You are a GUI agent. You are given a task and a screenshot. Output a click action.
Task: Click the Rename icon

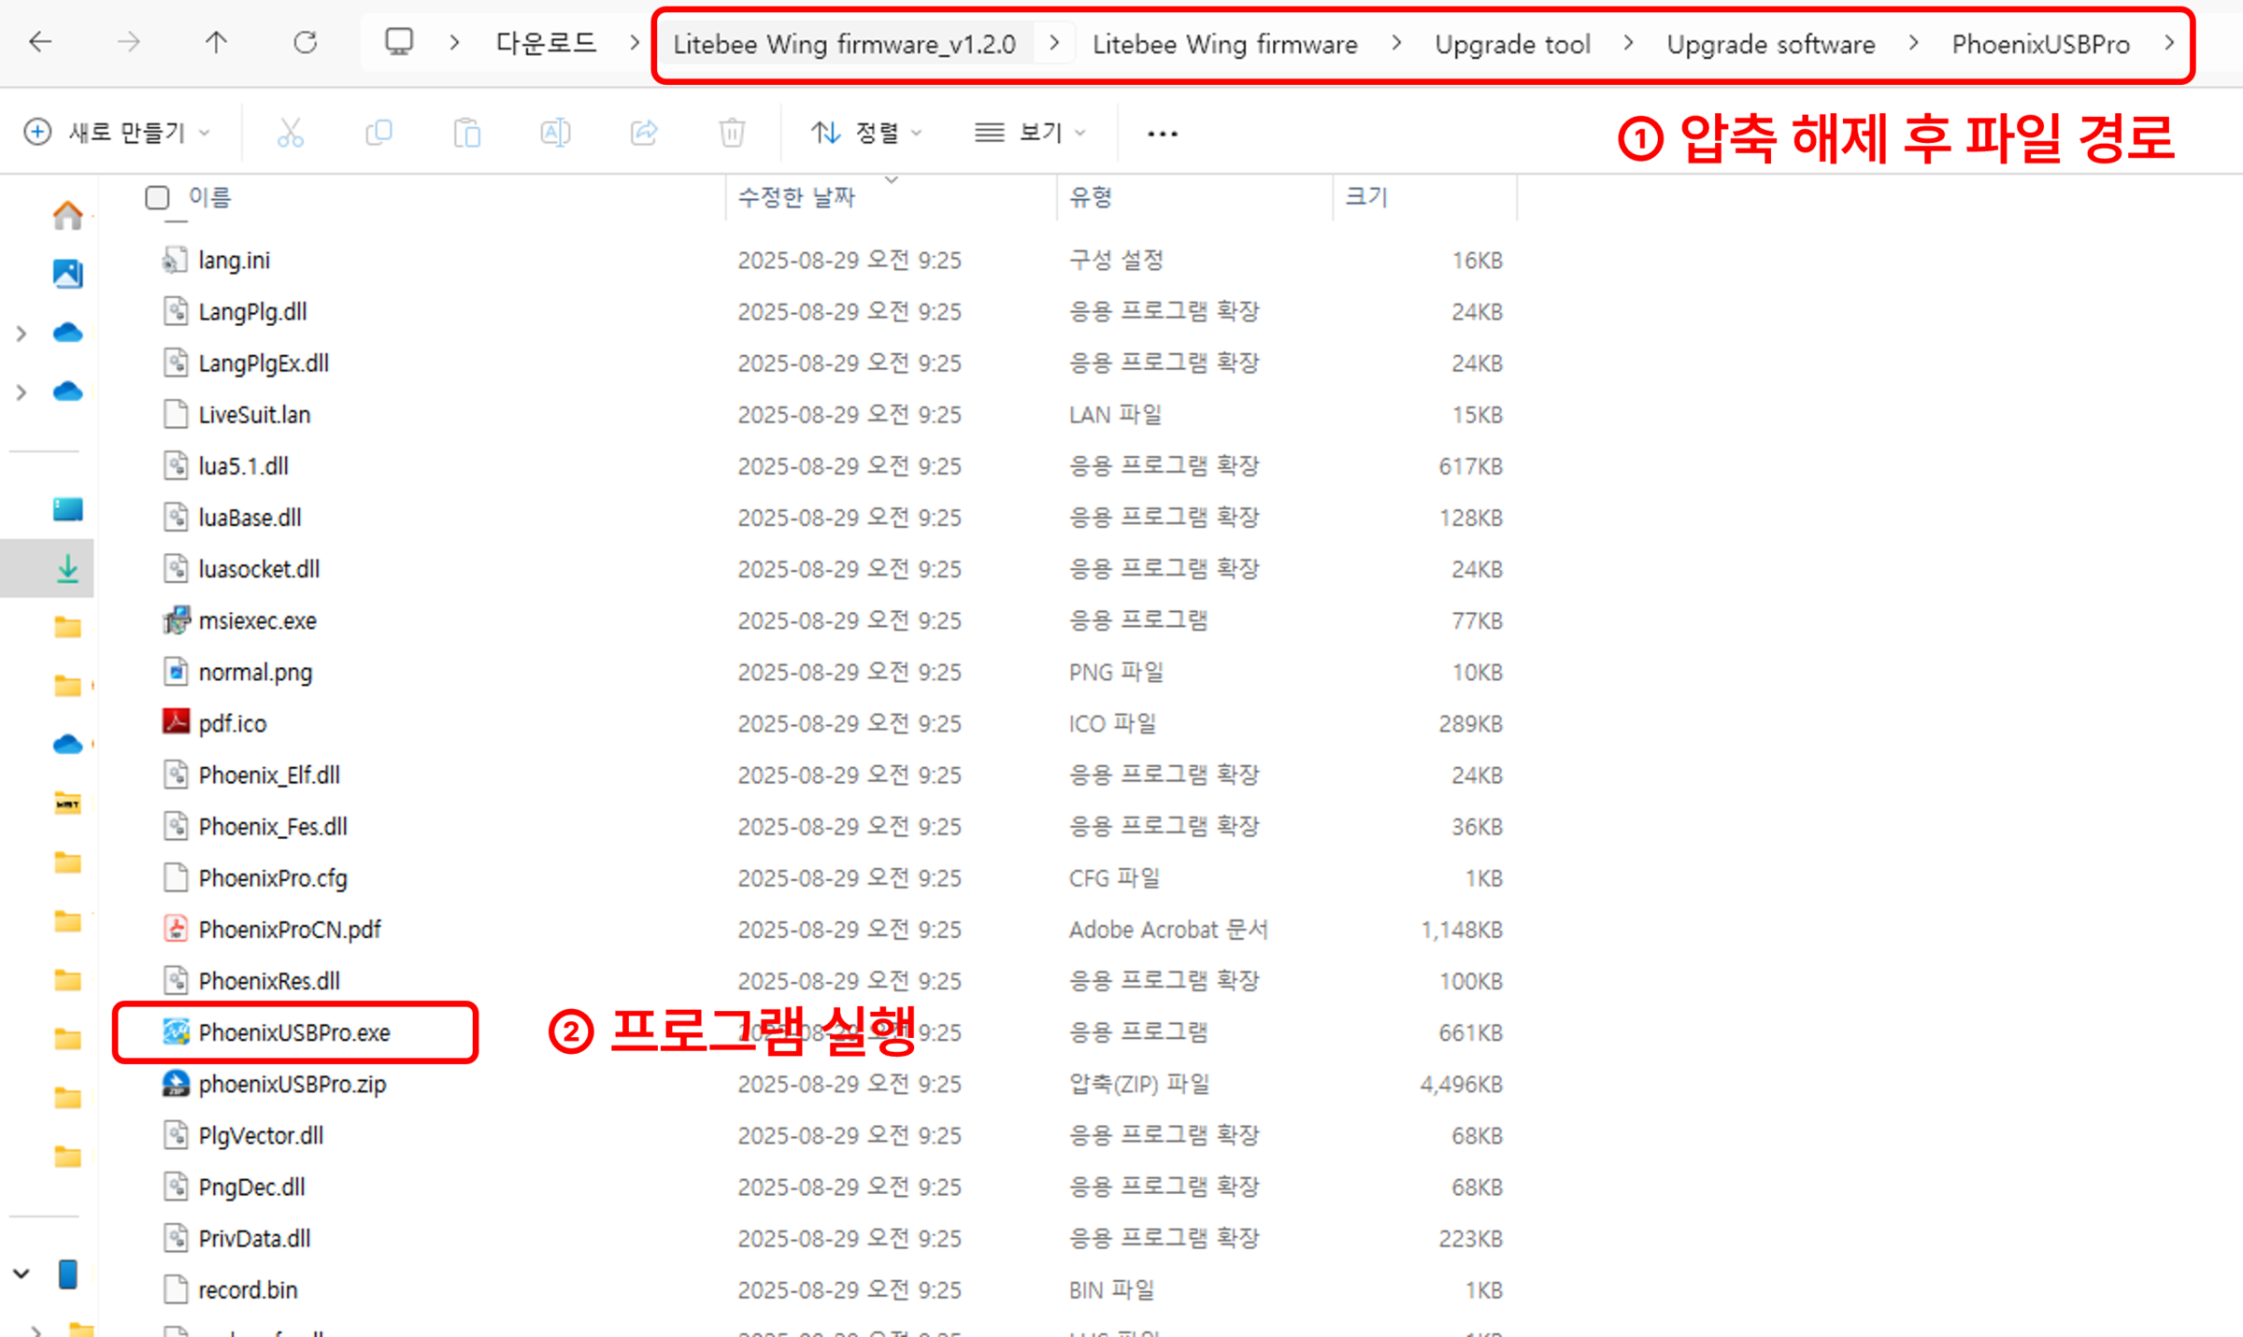(555, 132)
